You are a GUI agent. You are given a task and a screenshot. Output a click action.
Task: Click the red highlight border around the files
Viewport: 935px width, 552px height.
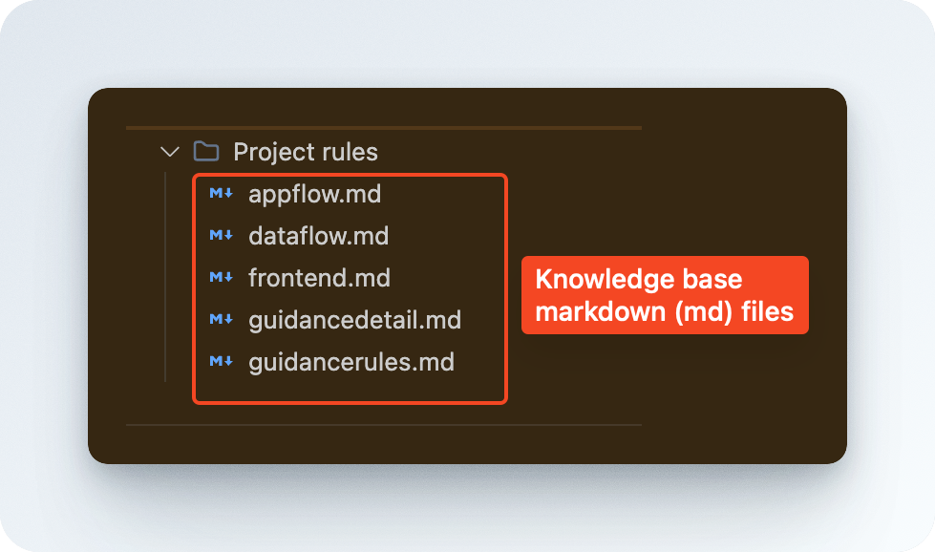[x=505, y=289]
